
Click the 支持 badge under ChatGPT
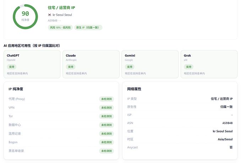click(x=12, y=67)
